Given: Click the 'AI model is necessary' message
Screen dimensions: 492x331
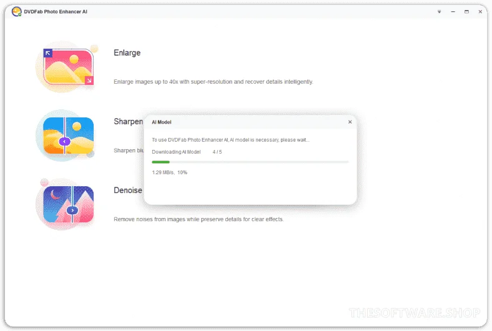Looking at the screenshot, I should pyautogui.click(x=230, y=140).
